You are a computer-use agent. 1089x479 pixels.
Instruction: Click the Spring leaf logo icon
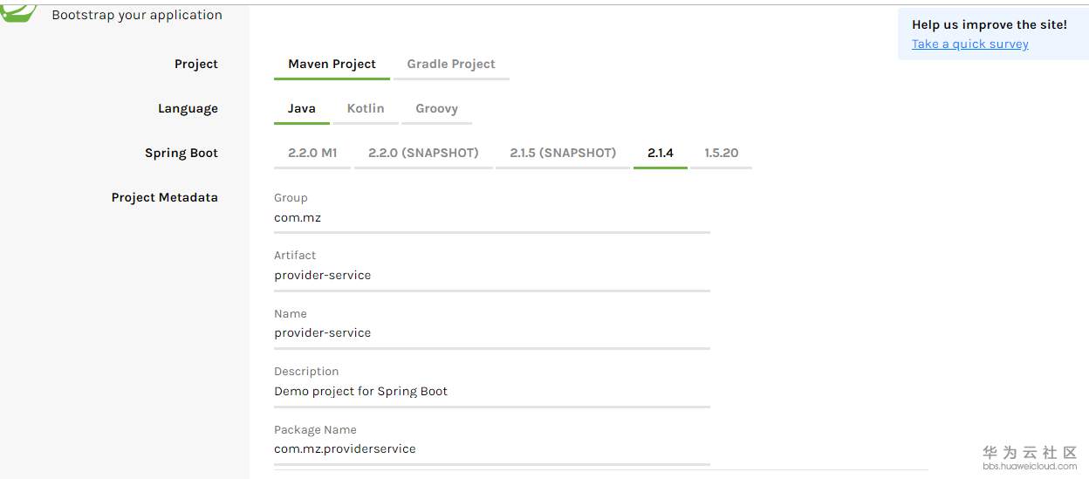click(x=19, y=11)
